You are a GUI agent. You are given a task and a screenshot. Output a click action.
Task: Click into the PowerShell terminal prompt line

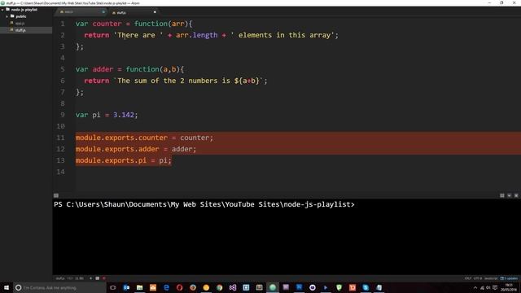(204, 204)
